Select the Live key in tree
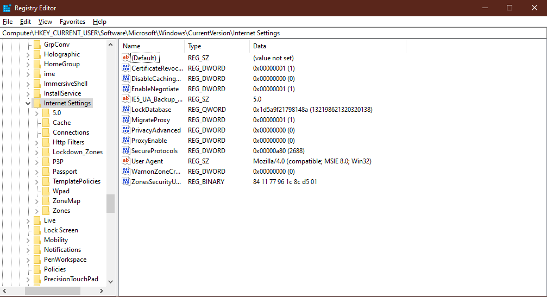 point(49,220)
